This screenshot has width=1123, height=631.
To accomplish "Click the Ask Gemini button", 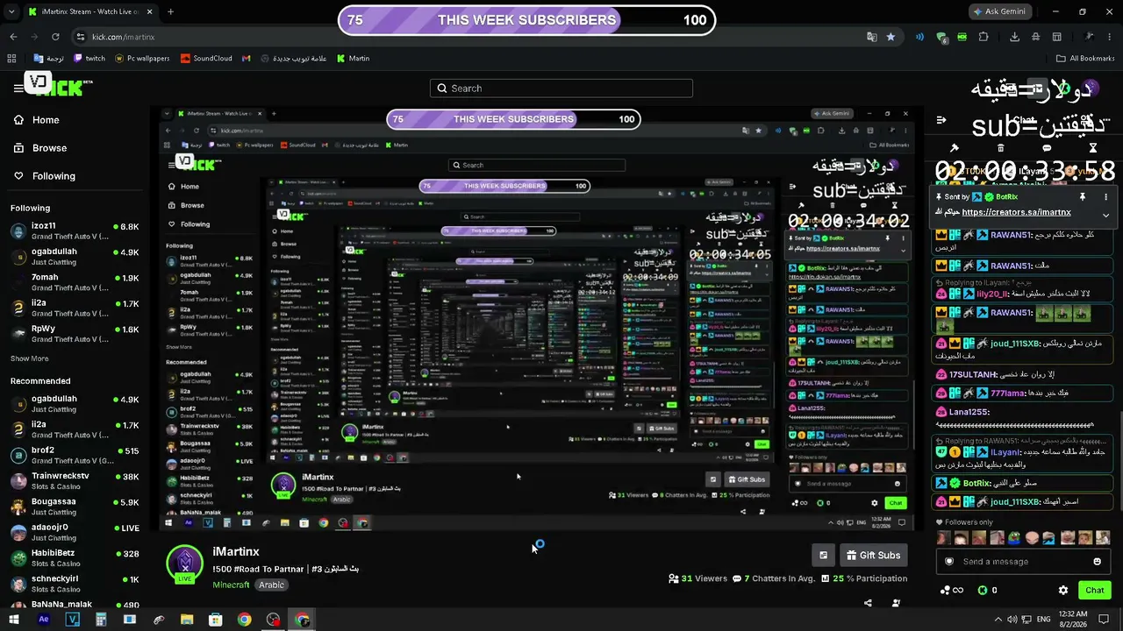I will [1000, 11].
